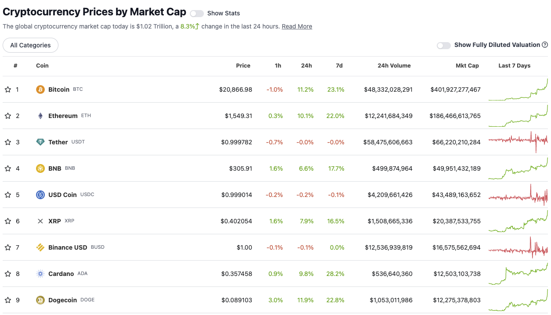551x315 pixels.
Task: Open the All Categories dropdown
Action: click(x=30, y=45)
